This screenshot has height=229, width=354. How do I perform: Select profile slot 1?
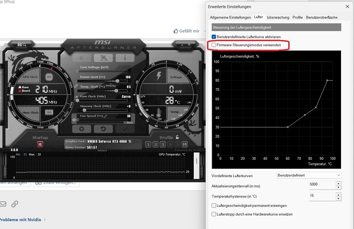tap(148, 144)
